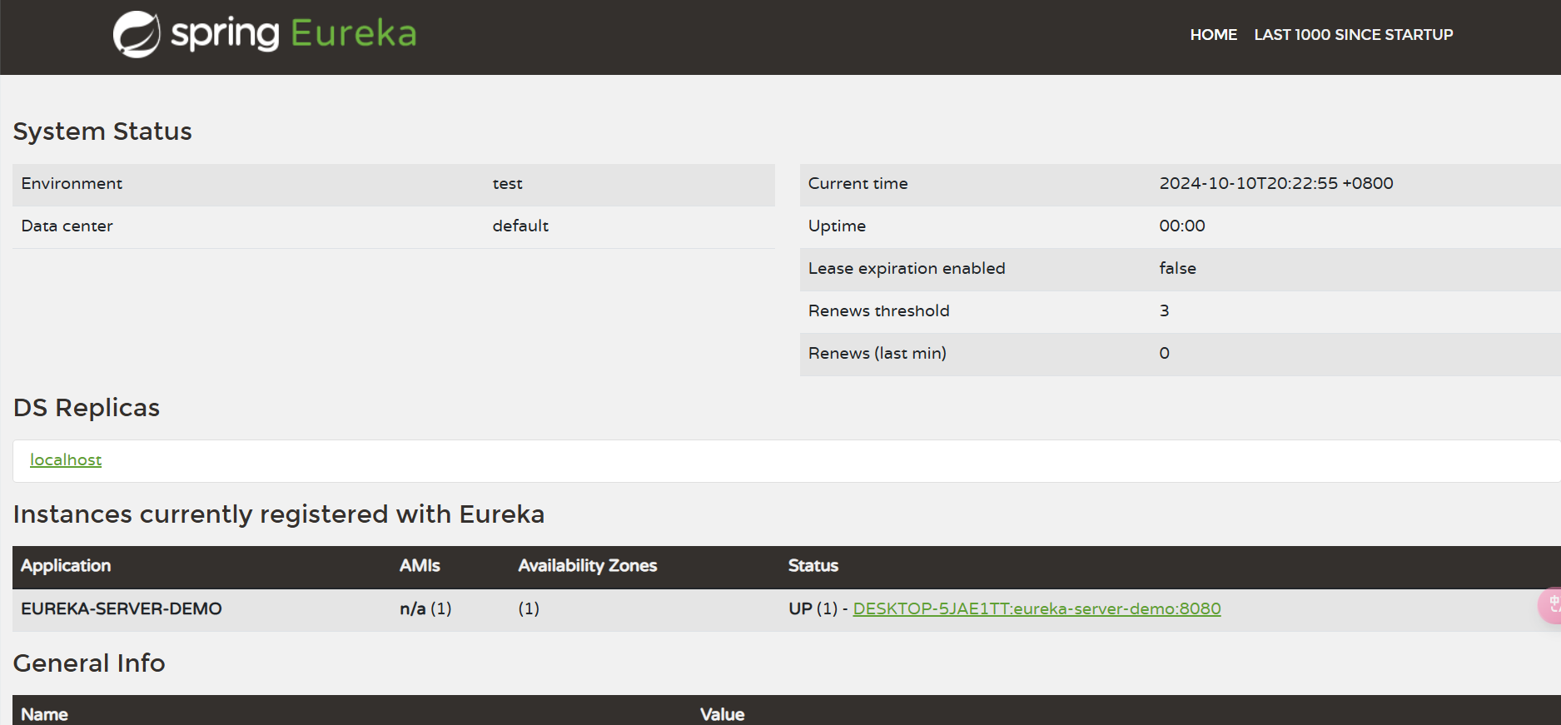Select the Current time label
1561x725 pixels.
[858, 184]
